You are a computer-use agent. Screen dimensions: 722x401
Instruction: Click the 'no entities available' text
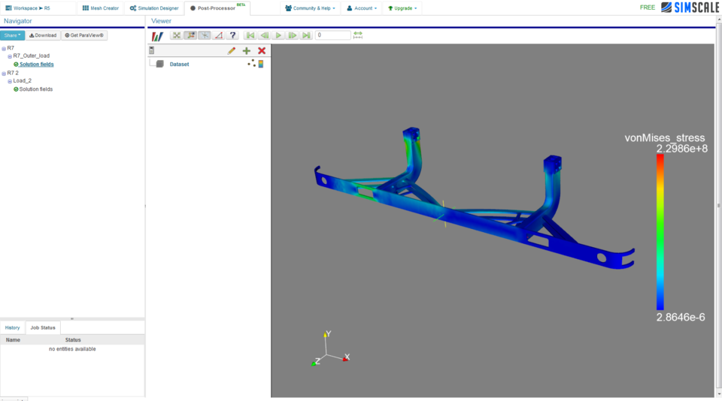point(72,349)
